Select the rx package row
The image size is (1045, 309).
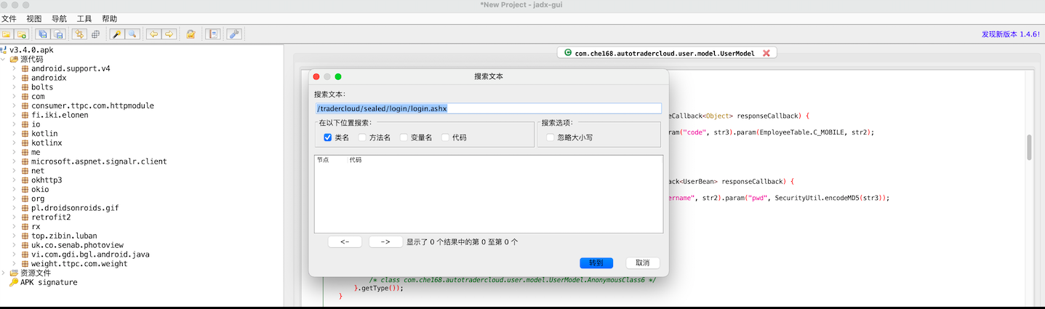pos(36,226)
